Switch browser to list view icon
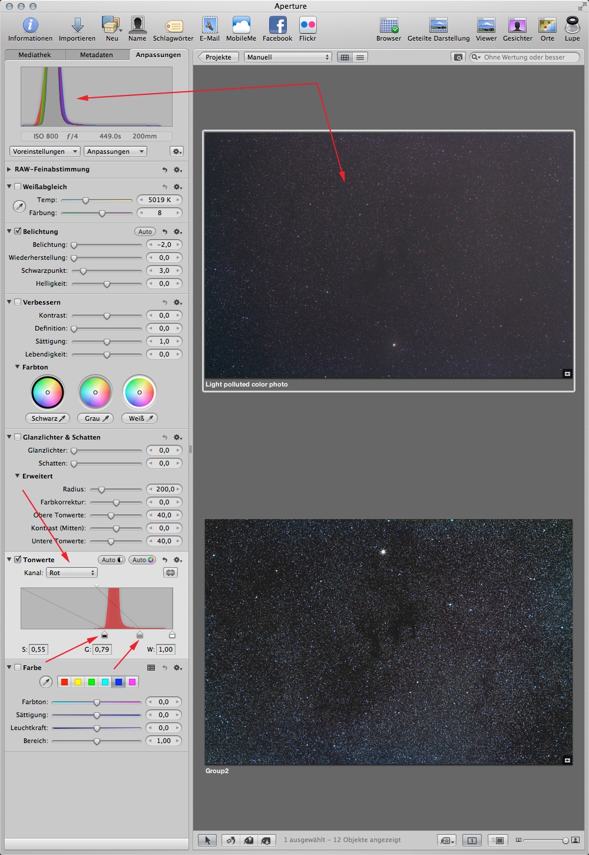This screenshot has width=589, height=855. click(x=360, y=57)
